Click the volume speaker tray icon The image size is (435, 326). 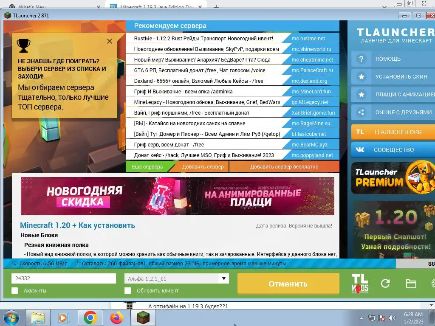point(392,318)
